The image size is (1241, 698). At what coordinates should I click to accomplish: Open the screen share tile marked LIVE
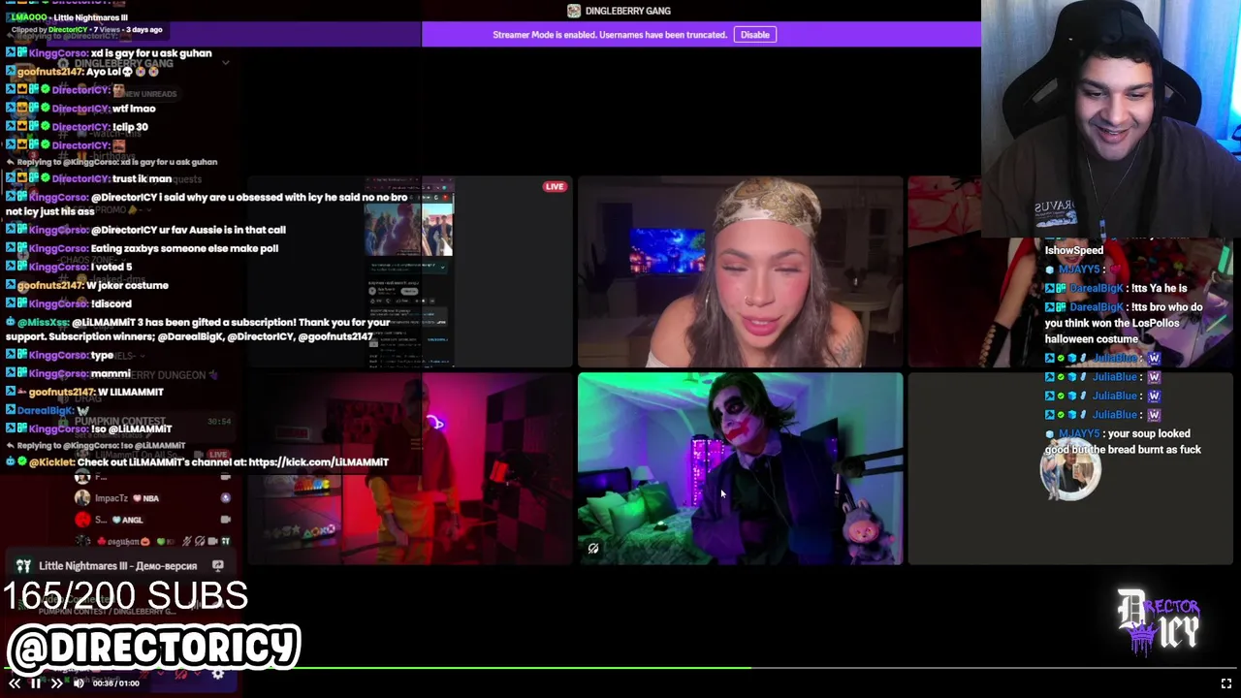click(409, 272)
